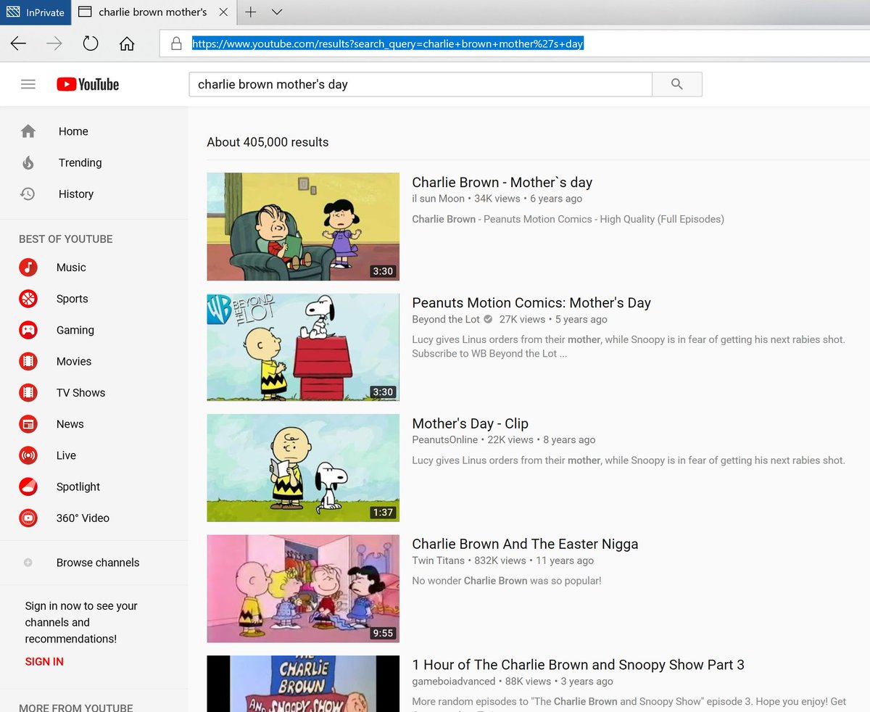The width and height of the screenshot is (870, 712).
Task: Click the Gaming category label
Action: (x=75, y=330)
